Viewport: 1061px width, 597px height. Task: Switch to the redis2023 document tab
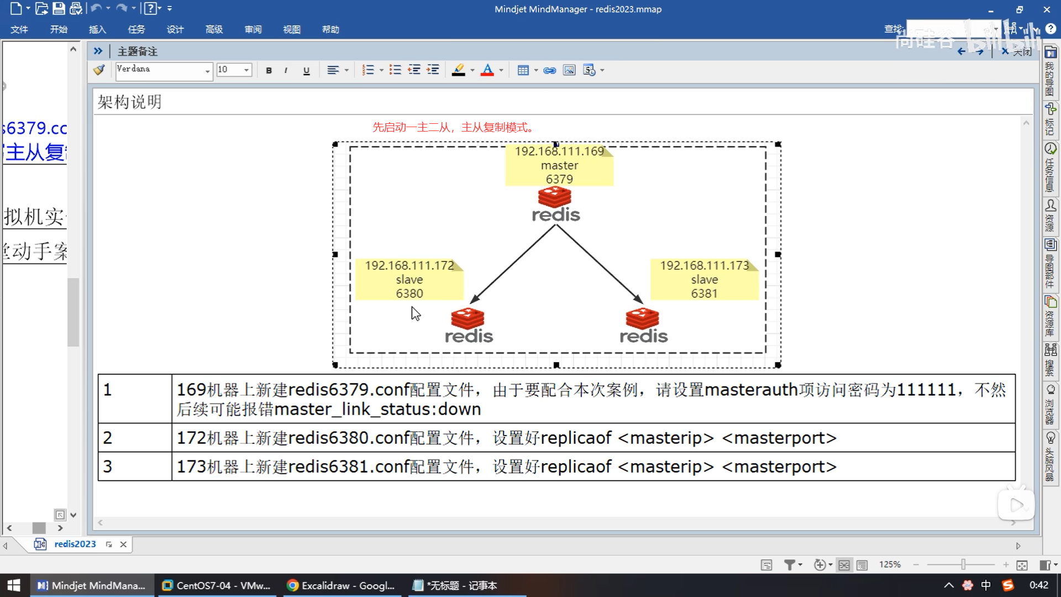pos(75,544)
